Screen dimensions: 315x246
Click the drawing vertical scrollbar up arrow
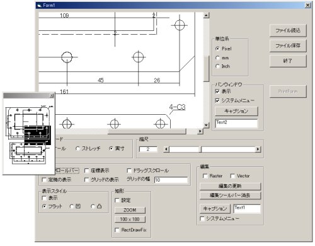pos(206,15)
